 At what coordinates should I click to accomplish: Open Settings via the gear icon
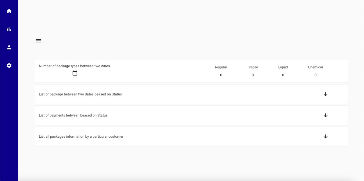point(9,65)
